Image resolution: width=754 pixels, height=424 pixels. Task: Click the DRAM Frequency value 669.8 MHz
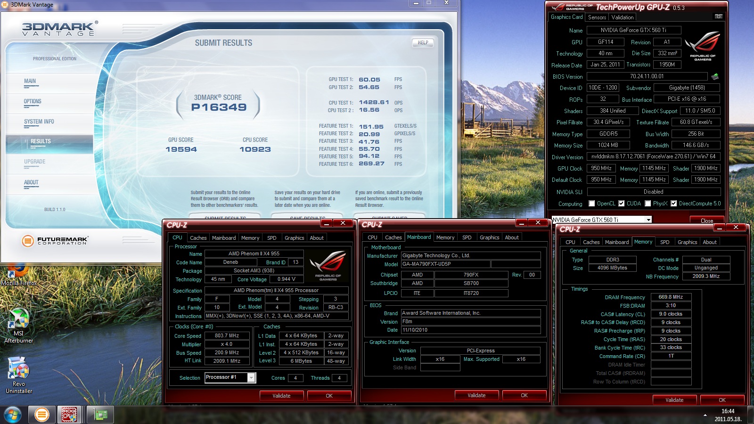[671, 297]
